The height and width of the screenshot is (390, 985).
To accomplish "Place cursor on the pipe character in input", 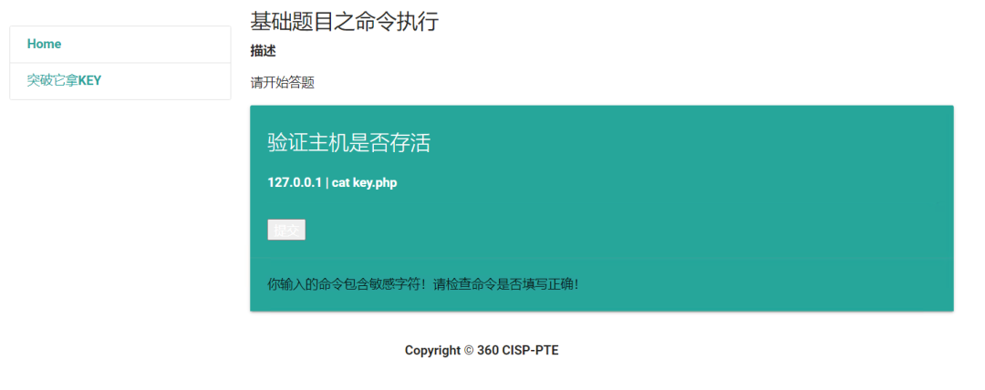I will click(x=327, y=183).
